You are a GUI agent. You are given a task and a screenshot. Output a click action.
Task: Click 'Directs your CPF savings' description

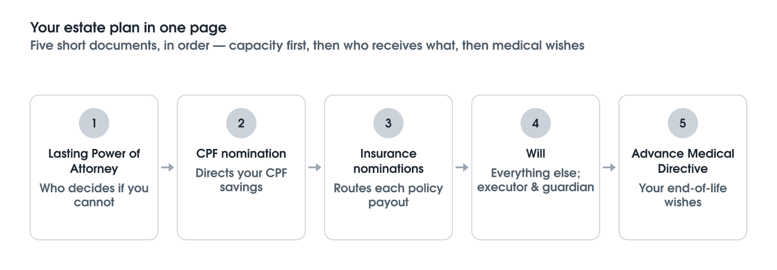click(x=241, y=180)
